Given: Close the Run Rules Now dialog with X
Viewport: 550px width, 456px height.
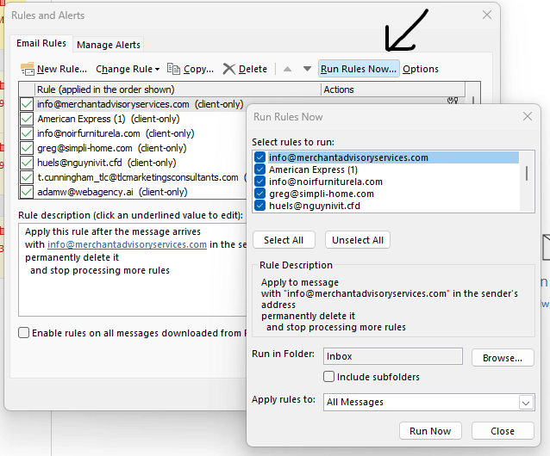Looking at the screenshot, I should click(528, 116).
